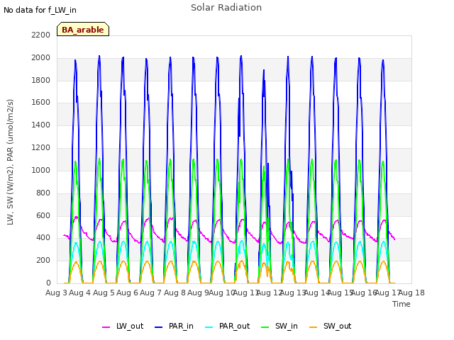Image resolution: width=454 pixels, height=340 pixels.
Task: Click the 800 y-axis tick label
Action: tap(43, 193)
